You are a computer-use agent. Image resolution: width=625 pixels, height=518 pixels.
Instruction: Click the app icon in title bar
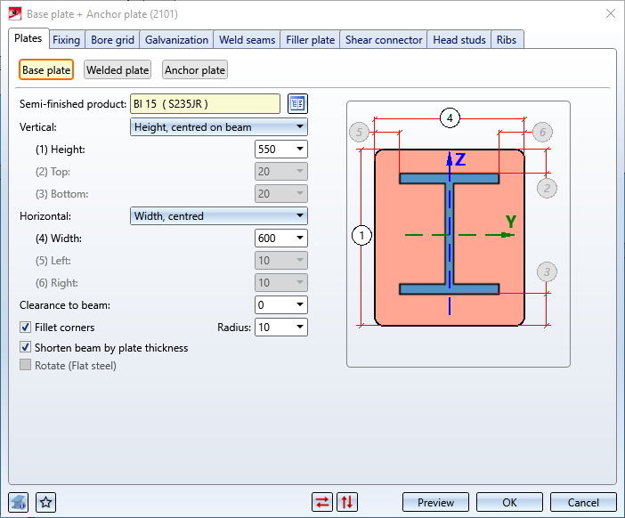pos(13,13)
